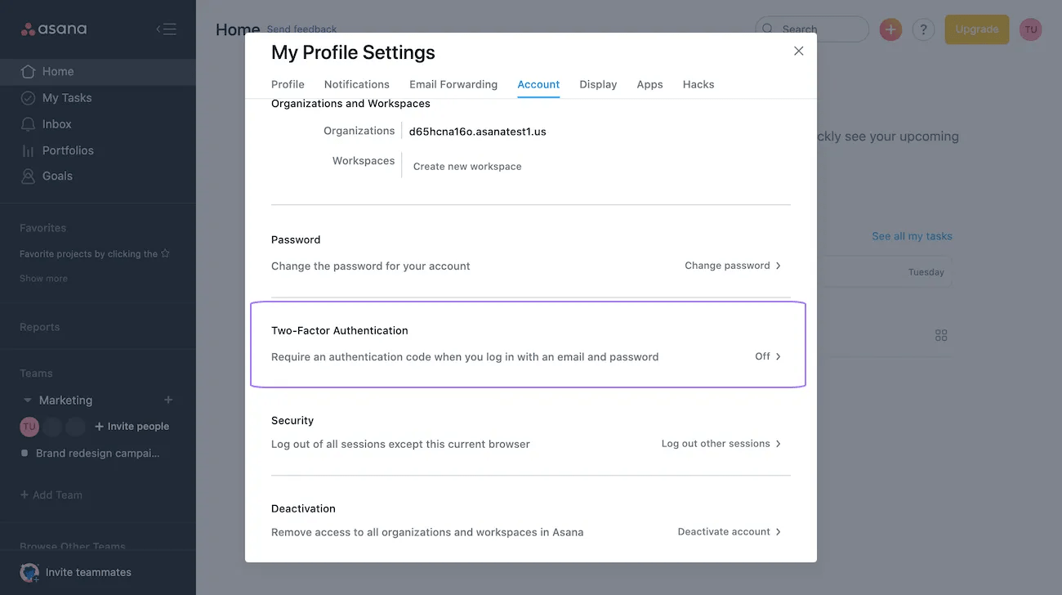The width and height of the screenshot is (1062, 595).
Task: Collapse the Marketing team section
Action: (27, 400)
